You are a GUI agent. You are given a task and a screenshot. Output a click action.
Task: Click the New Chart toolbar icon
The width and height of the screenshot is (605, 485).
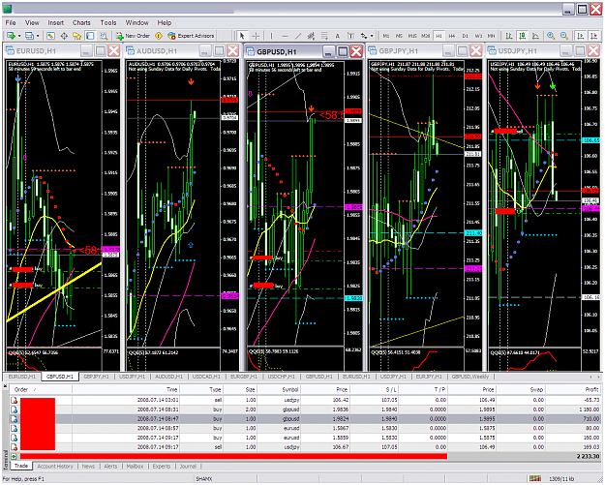tap(11, 36)
